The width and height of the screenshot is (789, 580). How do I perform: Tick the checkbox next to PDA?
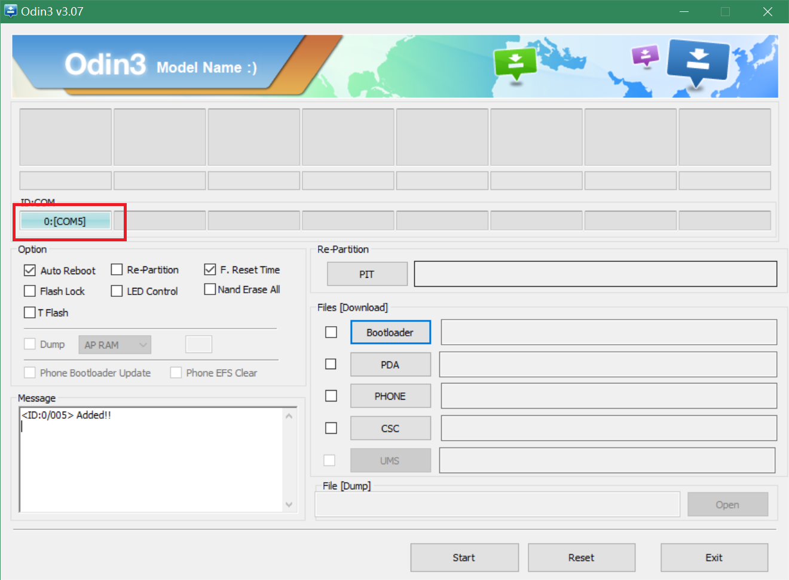(x=331, y=364)
